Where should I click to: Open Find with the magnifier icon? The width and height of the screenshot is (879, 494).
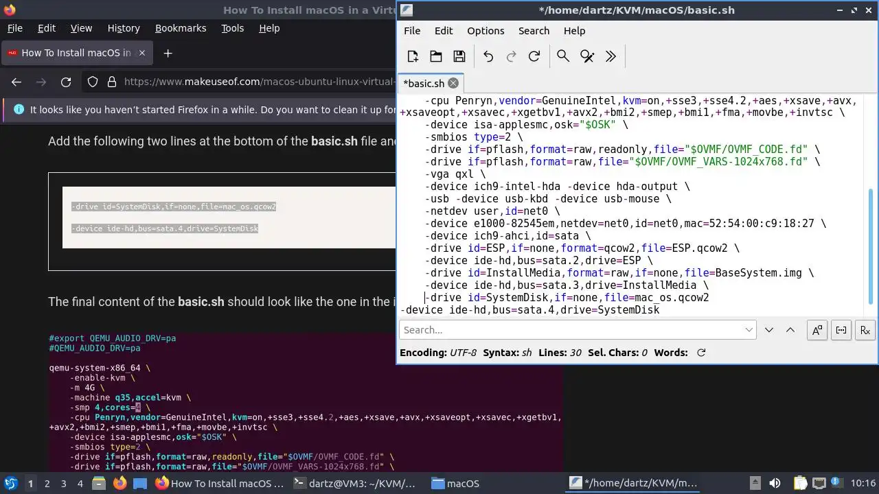(563, 56)
